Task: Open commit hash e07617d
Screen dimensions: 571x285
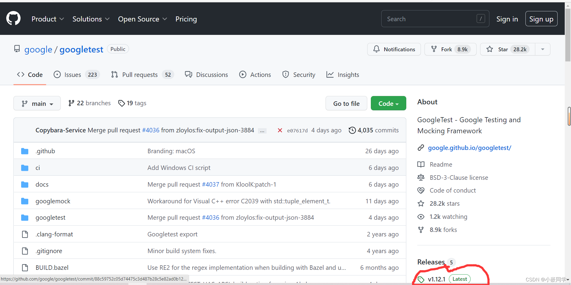Action: tap(297, 131)
